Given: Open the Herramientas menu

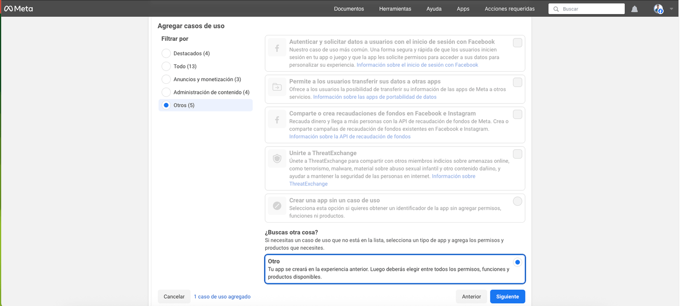Looking at the screenshot, I should coord(395,9).
